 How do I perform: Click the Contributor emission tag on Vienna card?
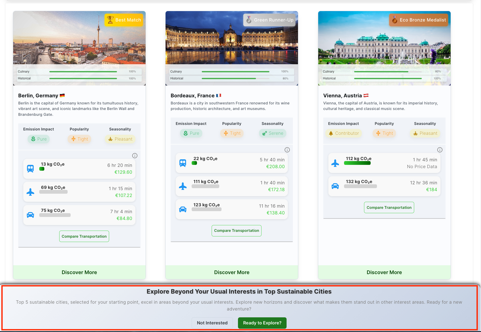[x=344, y=133]
